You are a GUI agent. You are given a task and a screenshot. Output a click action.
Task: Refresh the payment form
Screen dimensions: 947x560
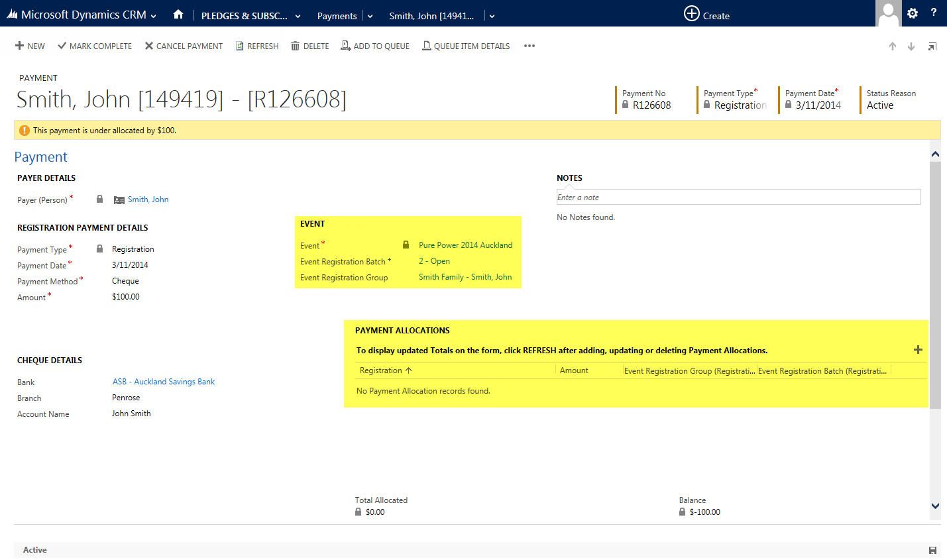[257, 46]
